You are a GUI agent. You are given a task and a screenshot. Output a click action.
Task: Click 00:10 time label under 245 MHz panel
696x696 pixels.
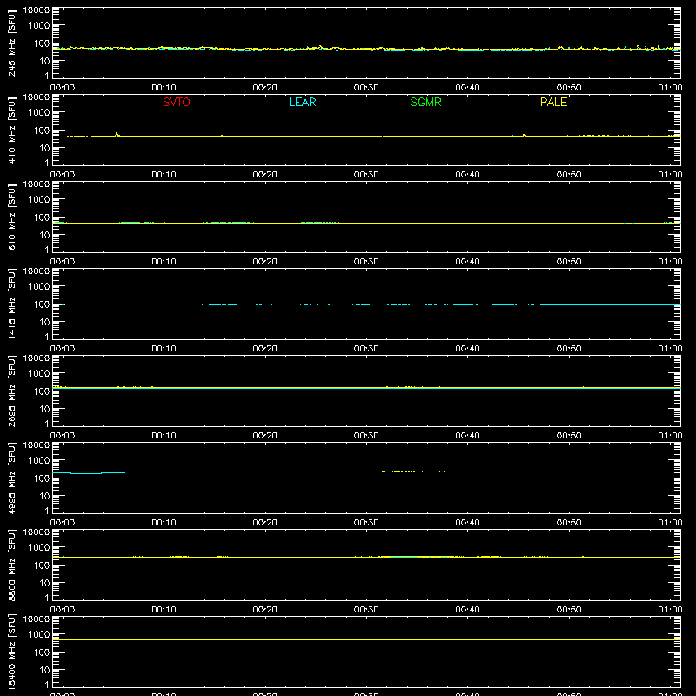click(x=164, y=88)
